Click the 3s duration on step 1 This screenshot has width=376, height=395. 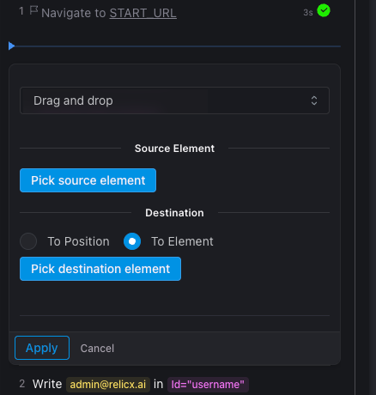point(308,13)
